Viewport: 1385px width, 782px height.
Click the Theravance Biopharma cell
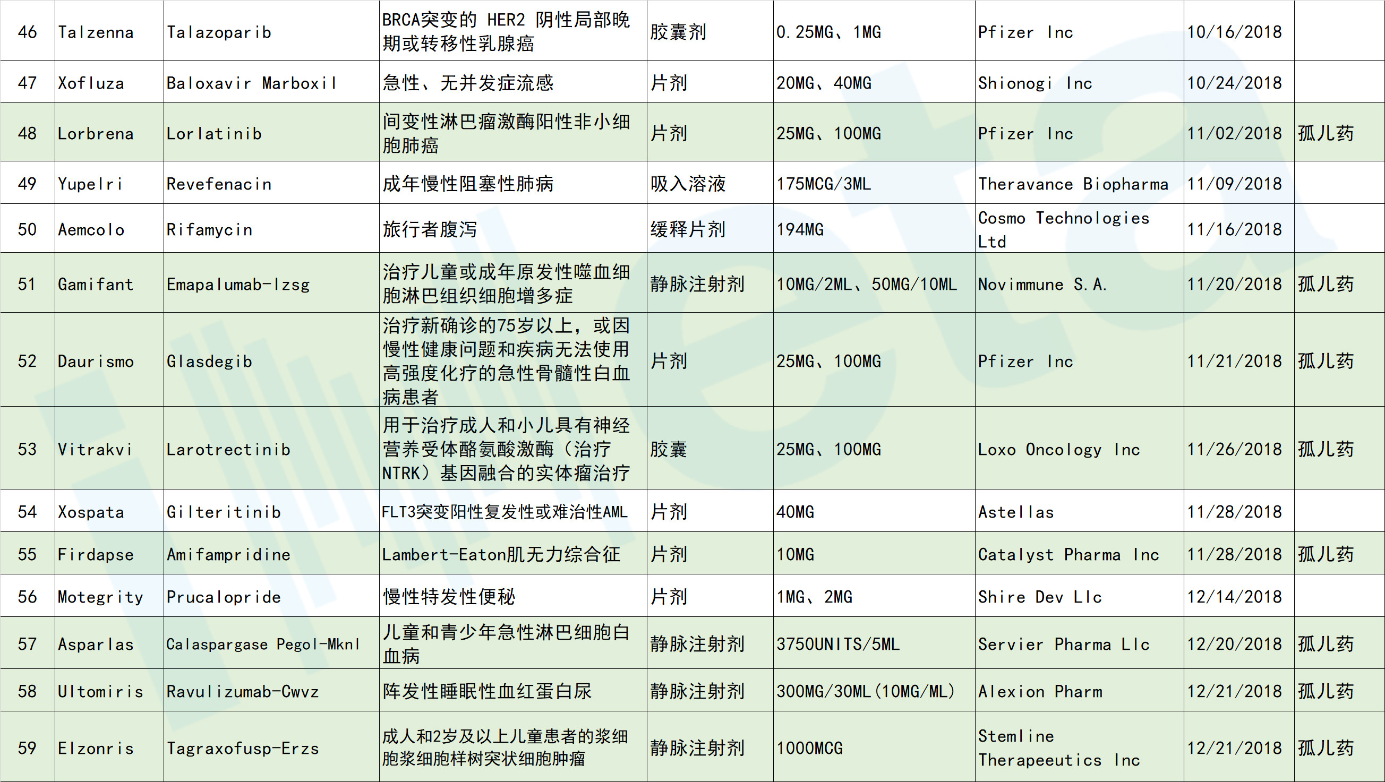coord(1080,183)
